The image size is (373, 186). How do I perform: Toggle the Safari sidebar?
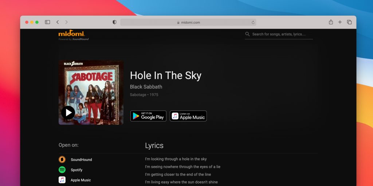coord(47,22)
